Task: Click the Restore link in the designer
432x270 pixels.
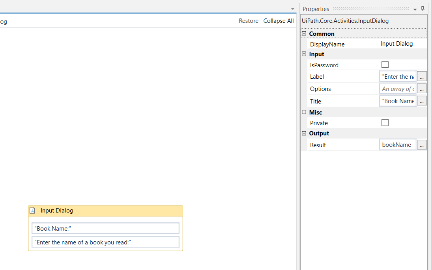Action: tap(249, 21)
